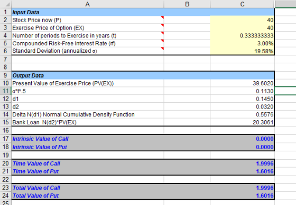Screen dimensions: 296x205
Task: Select the 0.5576 value cell
Action: tap(242, 114)
